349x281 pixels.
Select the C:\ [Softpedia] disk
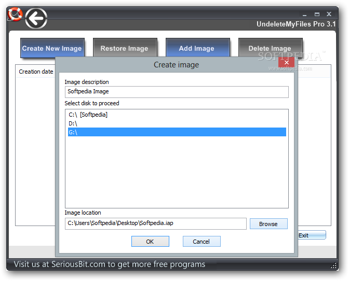click(x=177, y=115)
